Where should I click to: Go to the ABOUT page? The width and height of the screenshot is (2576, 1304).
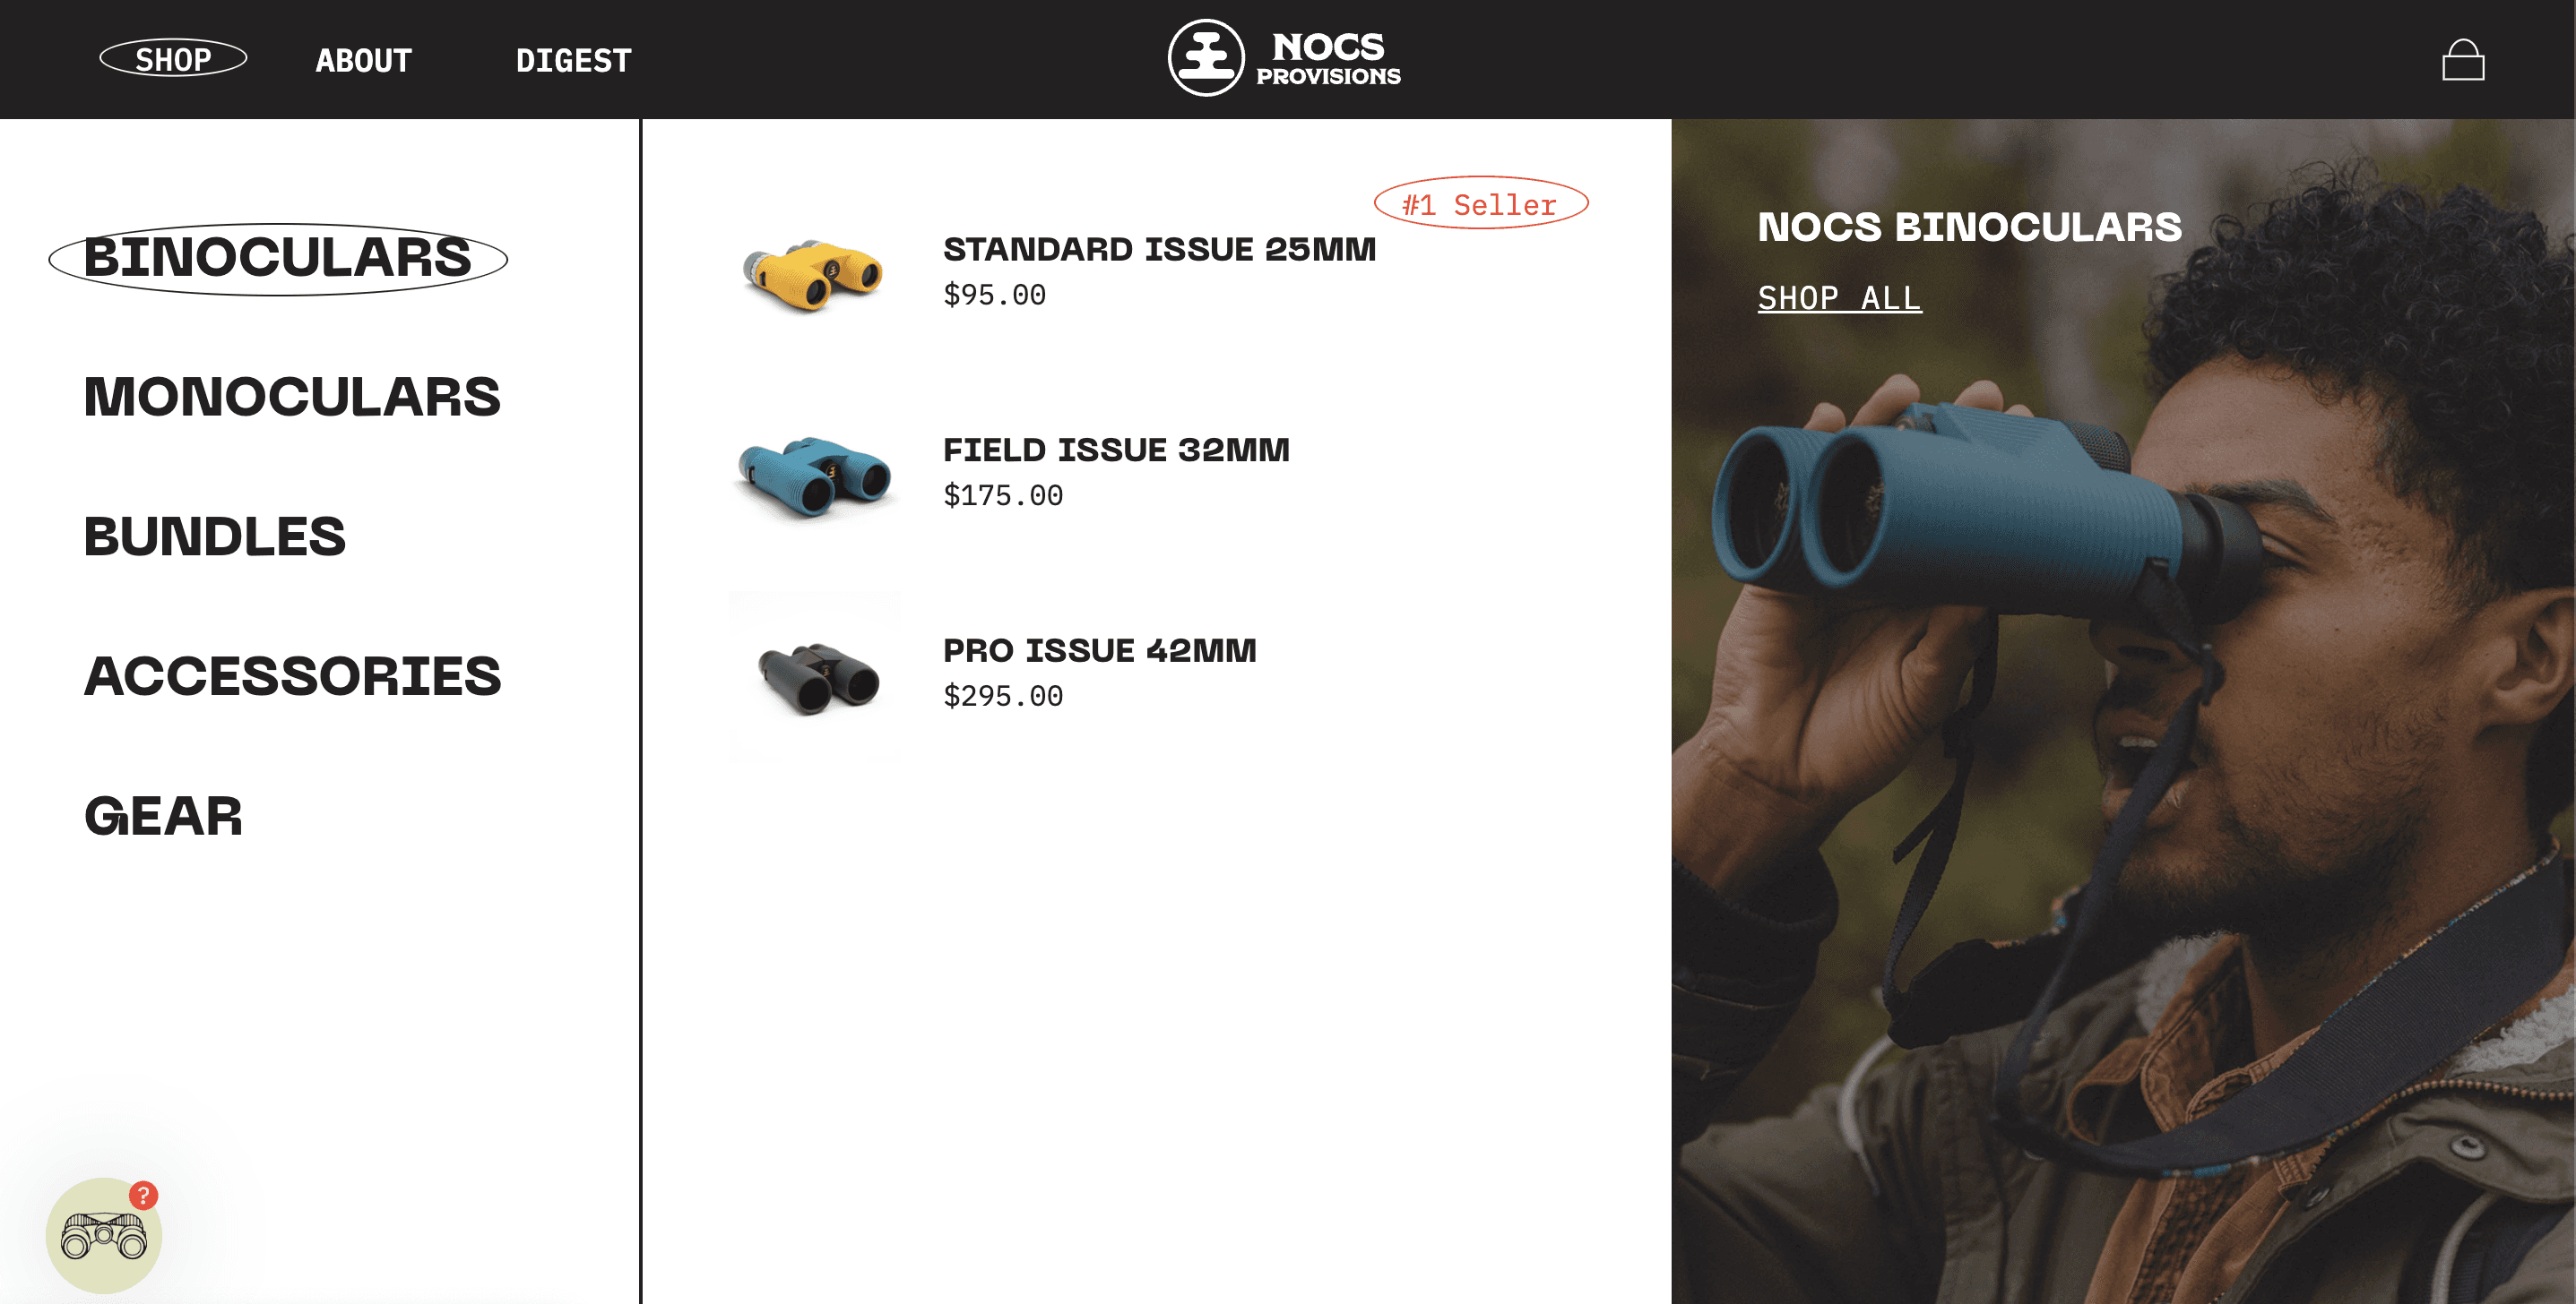click(363, 60)
